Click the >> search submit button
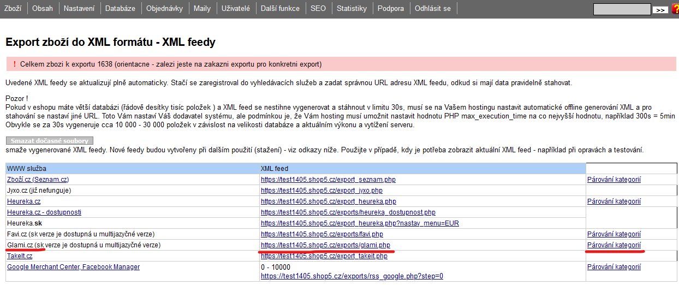The width and height of the screenshot is (679, 285). coord(660,10)
